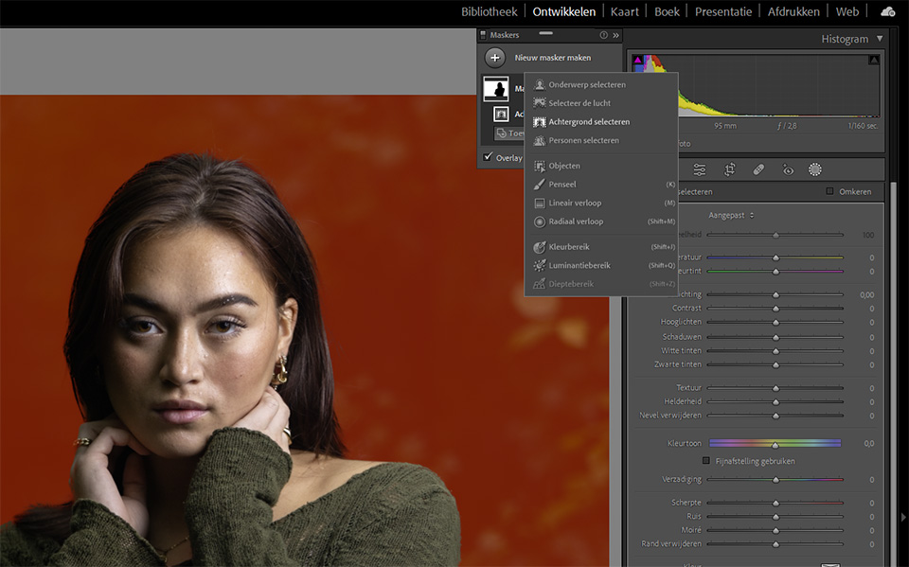Image resolution: width=909 pixels, height=567 pixels.
Task: Adjust the Nevel verwijderen slider
Action: [x=775, y=416]
